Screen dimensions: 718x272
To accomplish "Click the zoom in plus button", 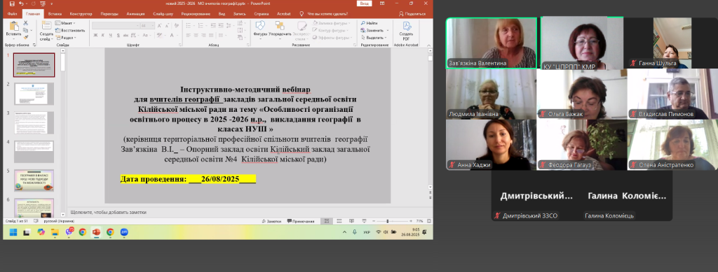I will click(x=411, y=221).
